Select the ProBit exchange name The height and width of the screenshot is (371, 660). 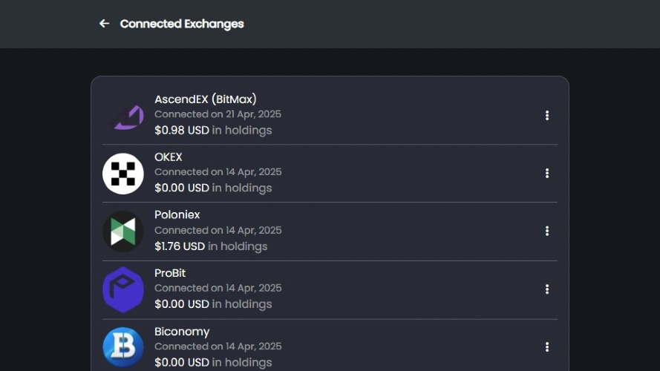(x=170, y=273)
